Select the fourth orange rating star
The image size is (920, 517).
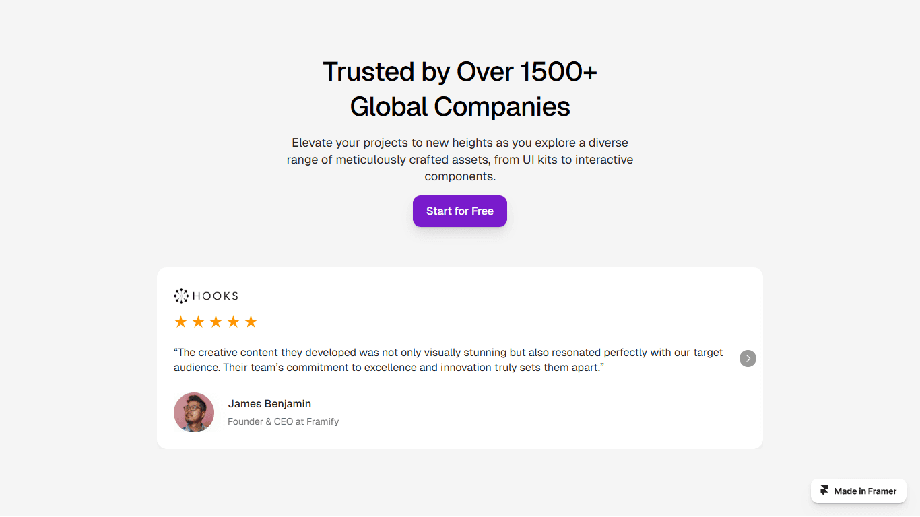(233, 322)
